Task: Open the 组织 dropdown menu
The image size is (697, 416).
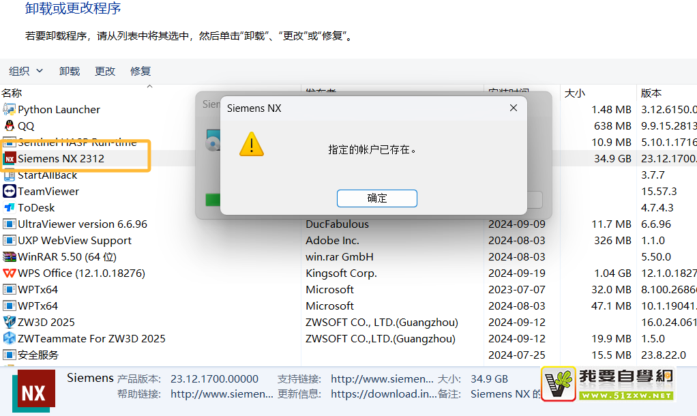Action: coord(26,71)
